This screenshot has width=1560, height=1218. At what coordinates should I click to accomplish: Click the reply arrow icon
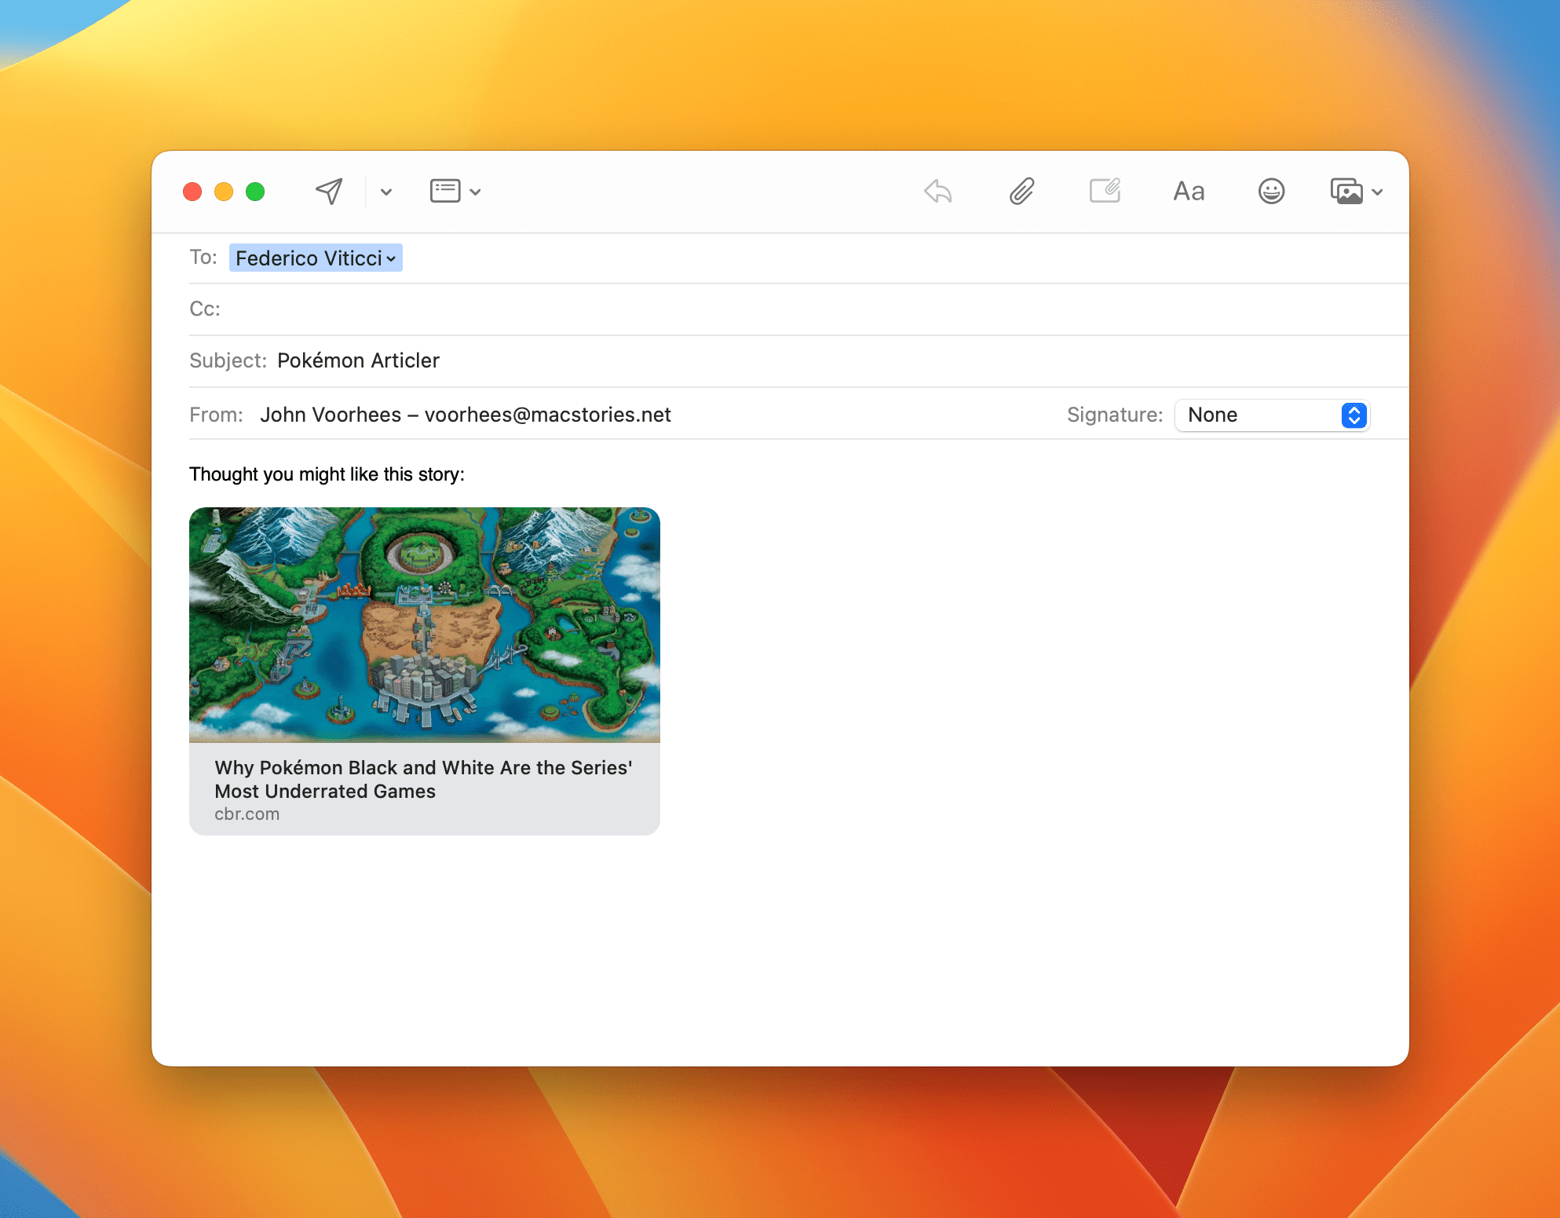coord(938,191)
